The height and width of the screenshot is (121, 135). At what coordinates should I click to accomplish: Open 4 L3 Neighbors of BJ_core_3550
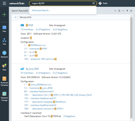pos(43,73)
